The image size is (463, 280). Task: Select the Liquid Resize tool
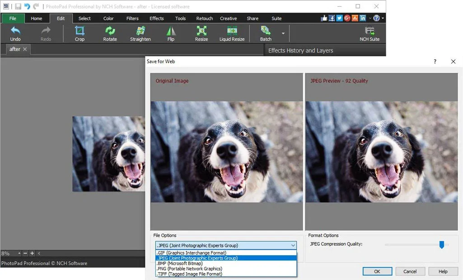pos(232,33)
